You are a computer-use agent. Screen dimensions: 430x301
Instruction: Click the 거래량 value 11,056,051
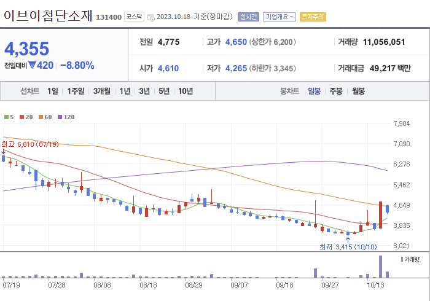click(x=384, y=42)
